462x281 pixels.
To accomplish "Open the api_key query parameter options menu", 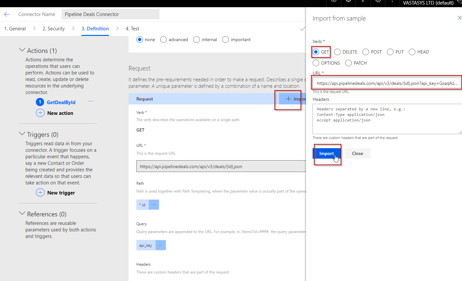I will (x=161, y=245).
